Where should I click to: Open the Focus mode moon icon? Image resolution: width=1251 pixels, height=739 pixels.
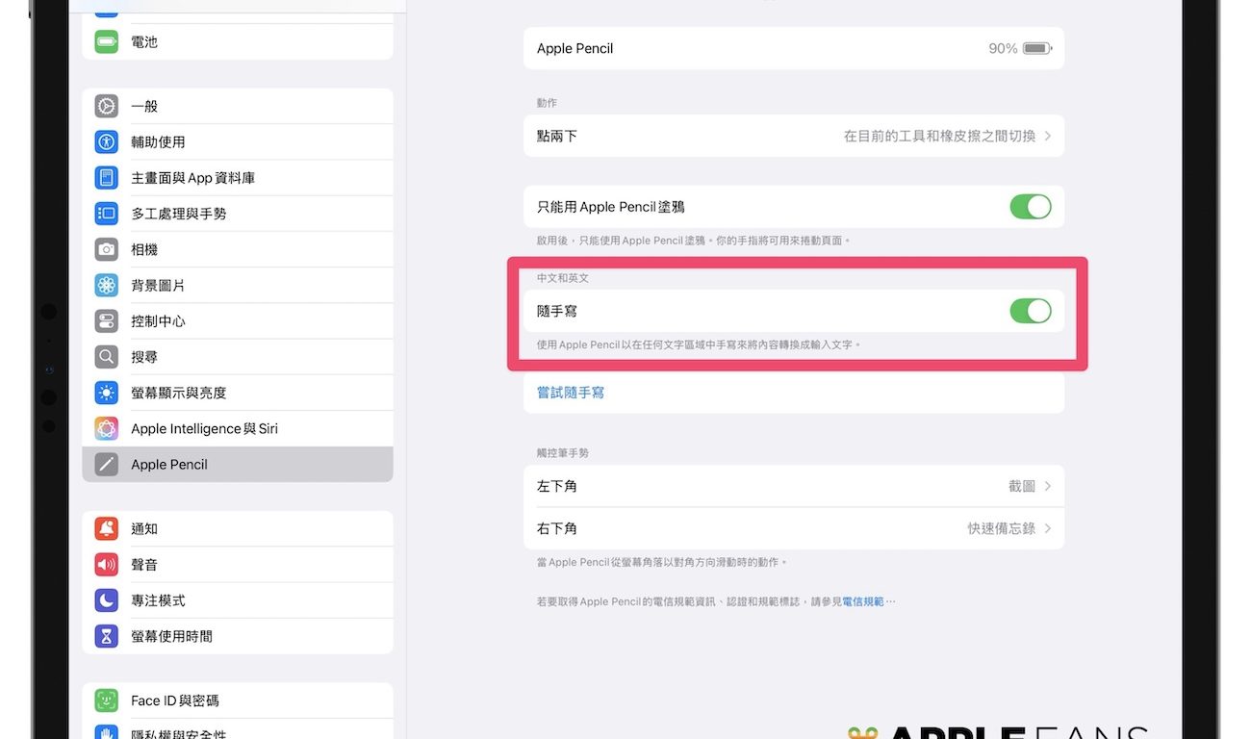[107, 600]
